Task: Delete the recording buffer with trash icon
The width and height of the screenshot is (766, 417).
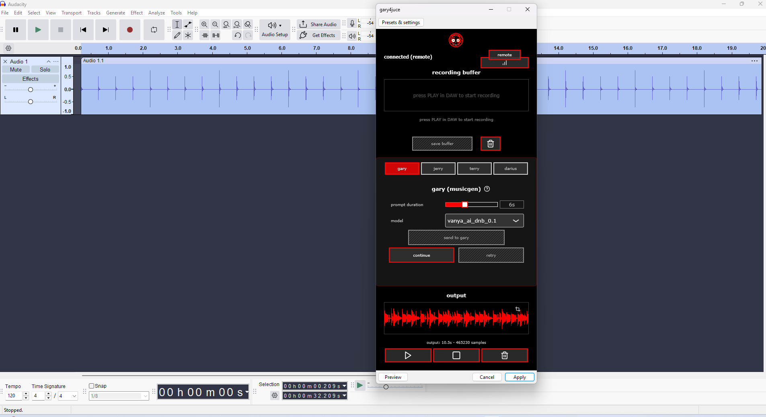Action: click(490, 144)
